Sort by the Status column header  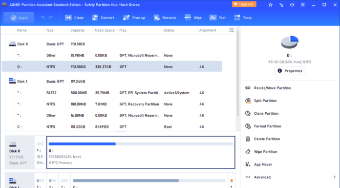169,30
